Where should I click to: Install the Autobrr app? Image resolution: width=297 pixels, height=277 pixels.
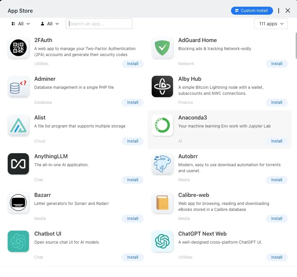pyautogui.click(x=277, y=180)
